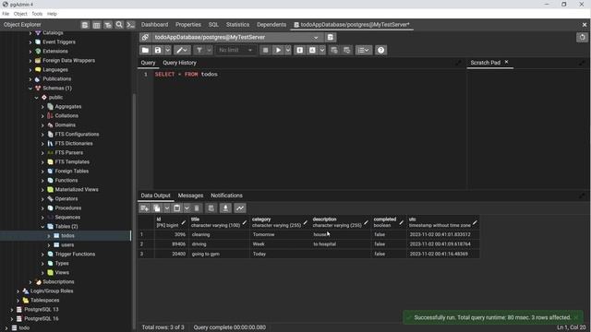This screenshot has width=591, height=332.
Task: Open the Object menu
Action: [20, 14]
